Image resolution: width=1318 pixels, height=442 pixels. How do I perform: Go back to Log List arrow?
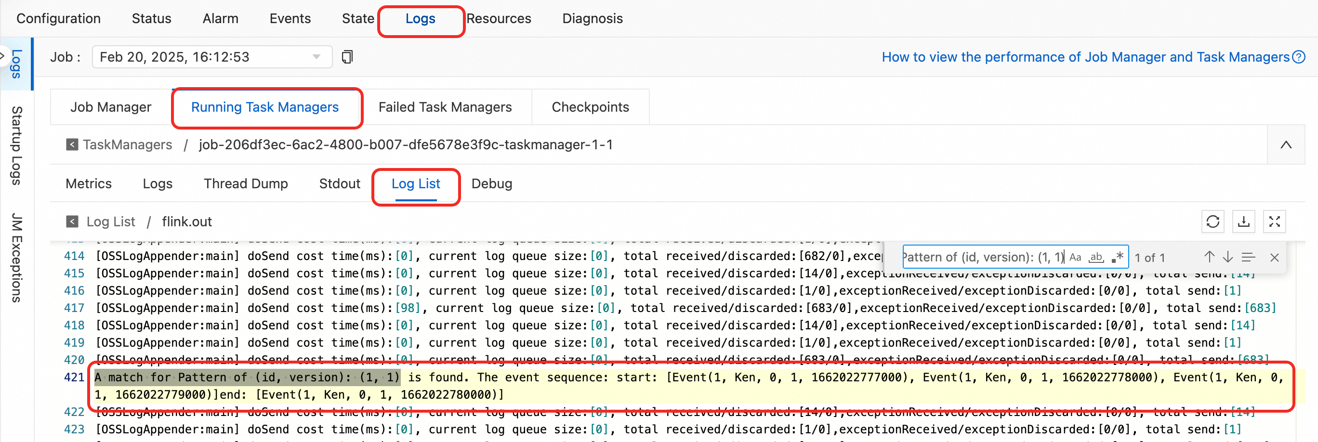(72, 221)
